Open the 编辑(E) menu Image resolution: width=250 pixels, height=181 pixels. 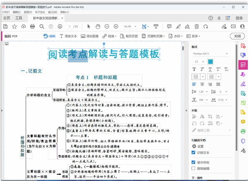click(x=17, y=12)
